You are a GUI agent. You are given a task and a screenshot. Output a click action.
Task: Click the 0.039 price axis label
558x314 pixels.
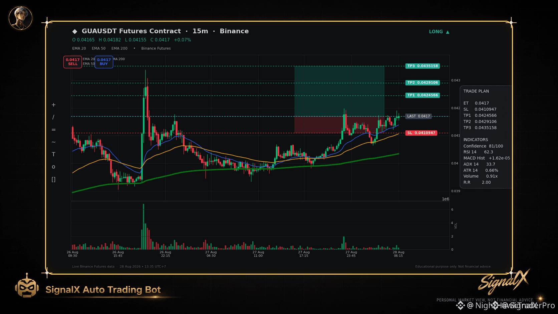click(x=456, y=191)
